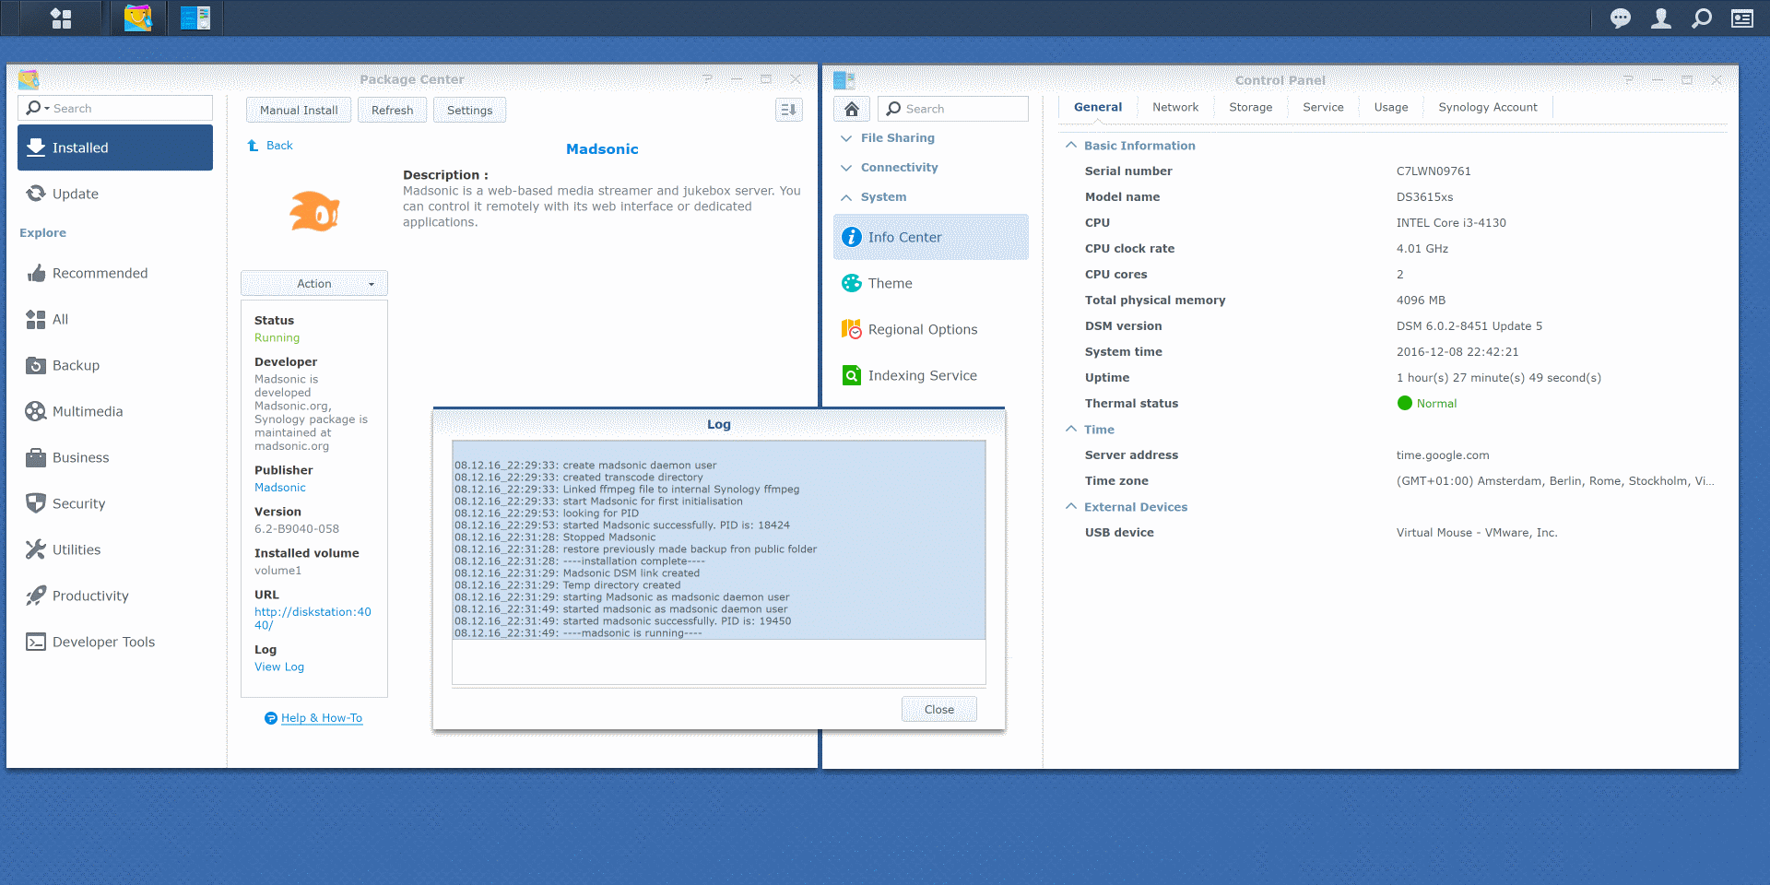Screen dimensions: 1770x885
Task: Switch to the Network tab
Action: coord(1175,108)
